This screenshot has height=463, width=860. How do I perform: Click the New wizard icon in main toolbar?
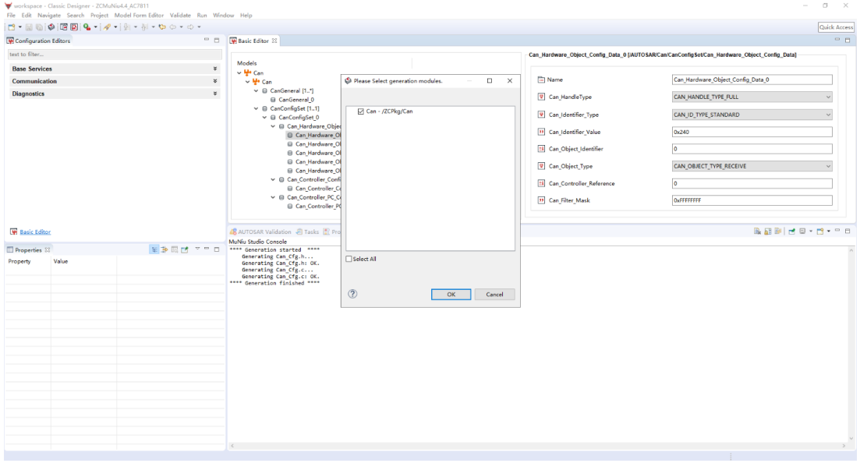tap(10, 27)
